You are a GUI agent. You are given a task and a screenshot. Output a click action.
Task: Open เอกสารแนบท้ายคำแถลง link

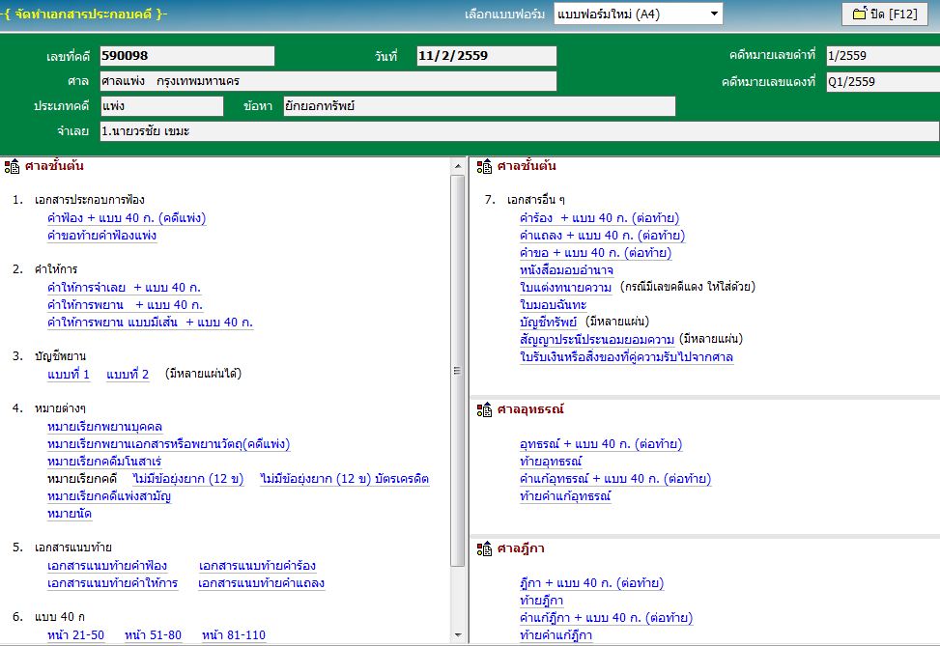[262, 583]
